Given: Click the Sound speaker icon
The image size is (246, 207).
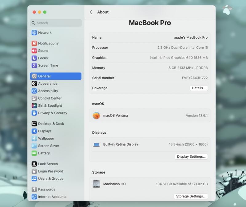Looking at the screenshot, I should click(x=34, y=51).
